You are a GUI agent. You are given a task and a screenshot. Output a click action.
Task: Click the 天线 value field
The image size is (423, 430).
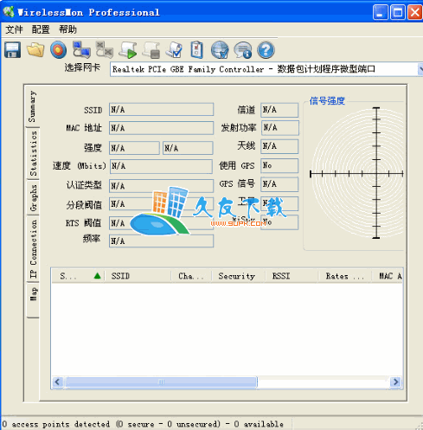point(279,146)
